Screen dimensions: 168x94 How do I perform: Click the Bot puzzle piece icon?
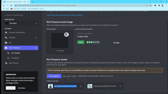(x=6, y=43)
